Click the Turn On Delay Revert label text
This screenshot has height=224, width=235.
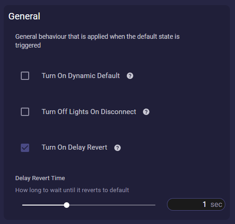(x=74, y=147)
